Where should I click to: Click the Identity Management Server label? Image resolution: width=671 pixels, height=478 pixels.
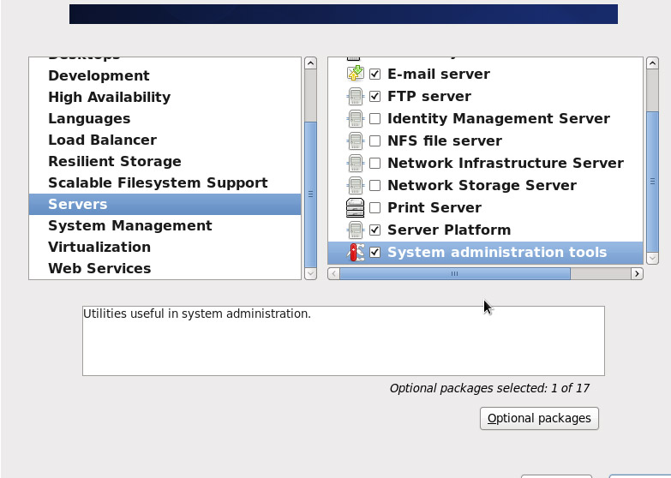[499, 118]
